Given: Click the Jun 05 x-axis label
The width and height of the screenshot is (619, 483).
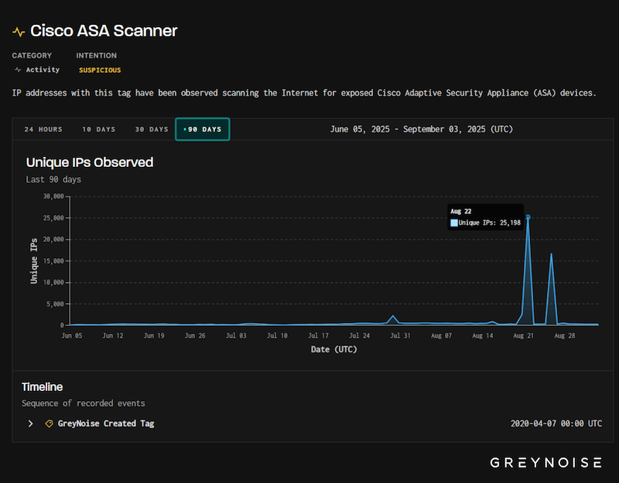Looking at the screenshot, I should click(x=72, y=335).
